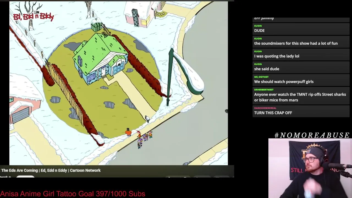The image size is (352, 198).
Task: Click username MS_OGYNIST in chat
Action: pos(261,77)
